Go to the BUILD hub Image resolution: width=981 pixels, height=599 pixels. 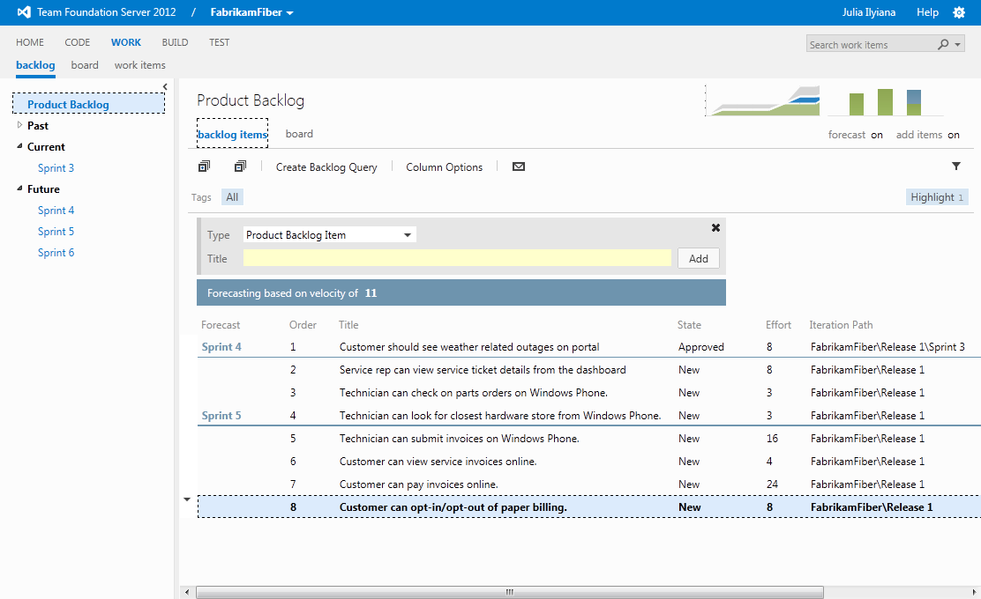pos(175,42)
